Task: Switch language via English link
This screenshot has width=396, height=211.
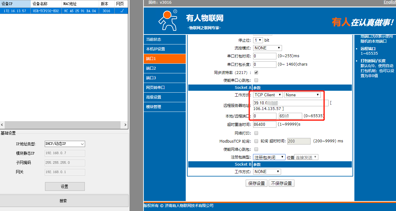Action: pyautogui.click(x=389, y=2)
